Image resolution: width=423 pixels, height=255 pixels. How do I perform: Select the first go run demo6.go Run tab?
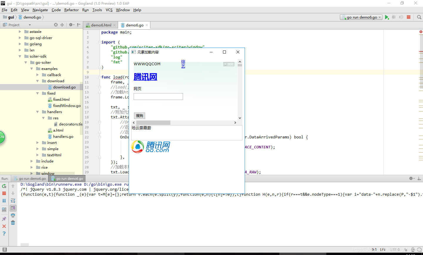pos(30,179)
